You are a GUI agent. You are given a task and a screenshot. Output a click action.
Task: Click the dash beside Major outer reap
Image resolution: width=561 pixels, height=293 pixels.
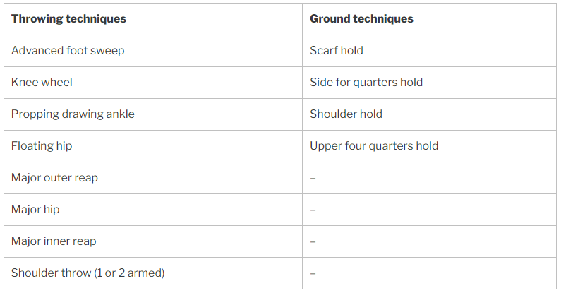[x=313, y=178]
